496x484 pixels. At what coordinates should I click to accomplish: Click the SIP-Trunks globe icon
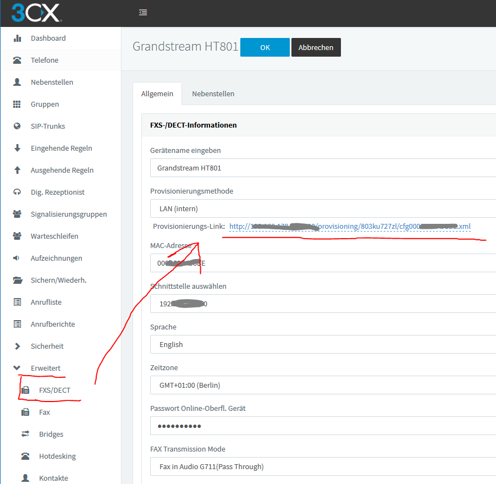[x=17, y=126]
